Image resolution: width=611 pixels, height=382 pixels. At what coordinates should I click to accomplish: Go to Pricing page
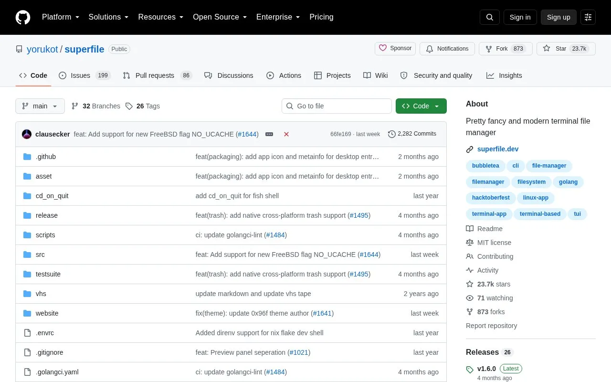(321, 17)
